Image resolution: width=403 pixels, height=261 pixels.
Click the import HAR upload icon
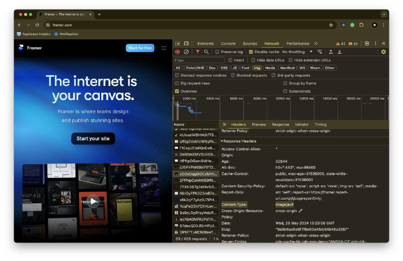click(x=331, y=52)
